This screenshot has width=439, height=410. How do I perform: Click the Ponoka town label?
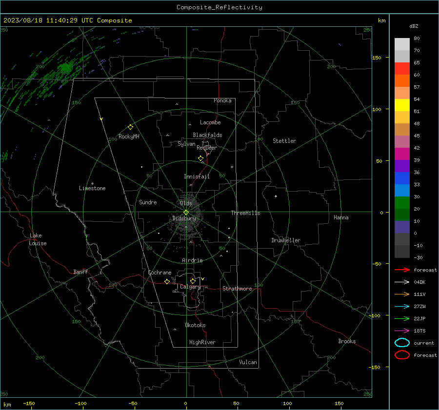[222, 100]
